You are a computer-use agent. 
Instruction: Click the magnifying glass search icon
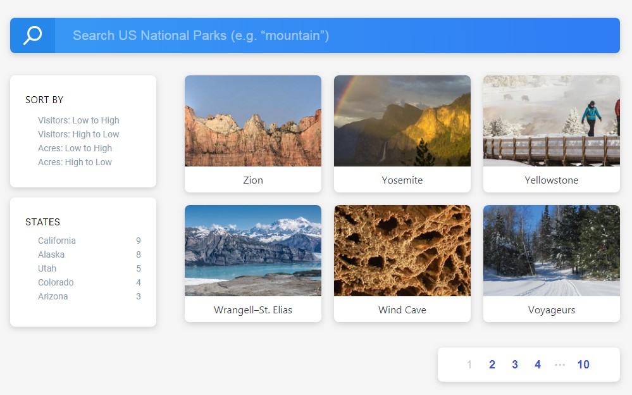[32, 35]
